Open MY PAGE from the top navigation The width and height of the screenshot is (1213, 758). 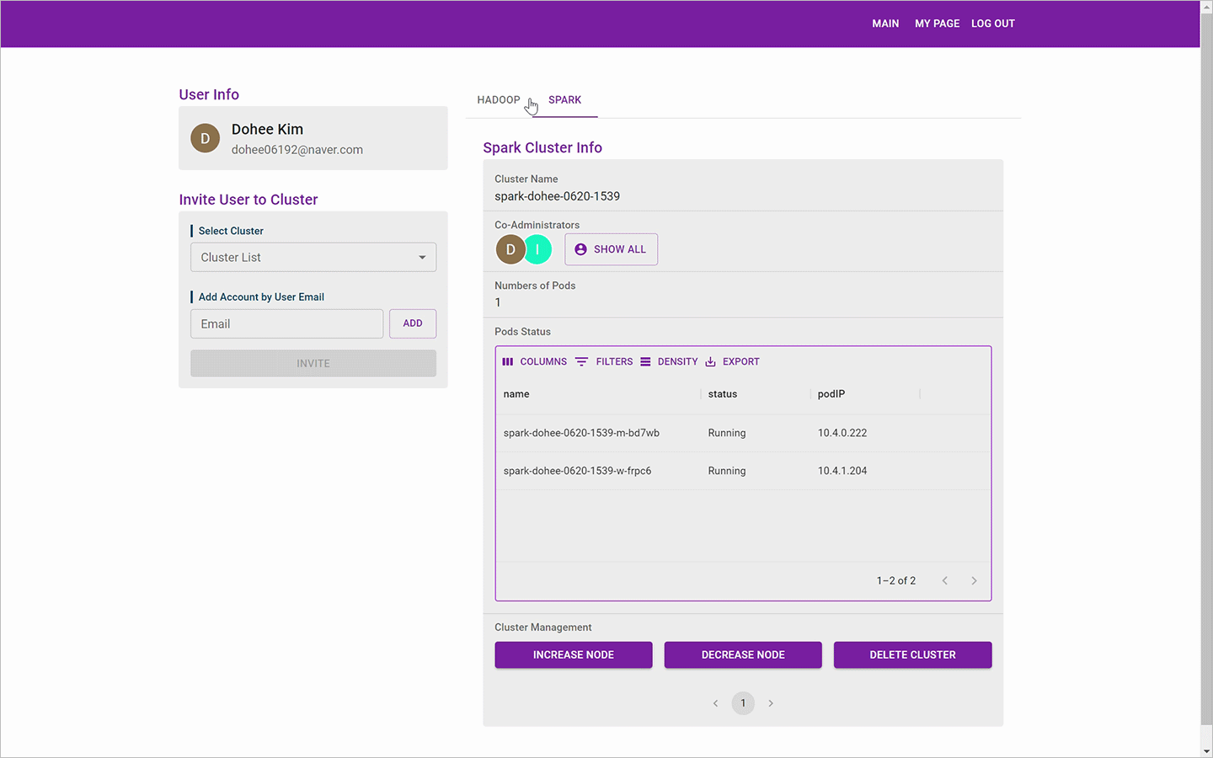(937, 24)
